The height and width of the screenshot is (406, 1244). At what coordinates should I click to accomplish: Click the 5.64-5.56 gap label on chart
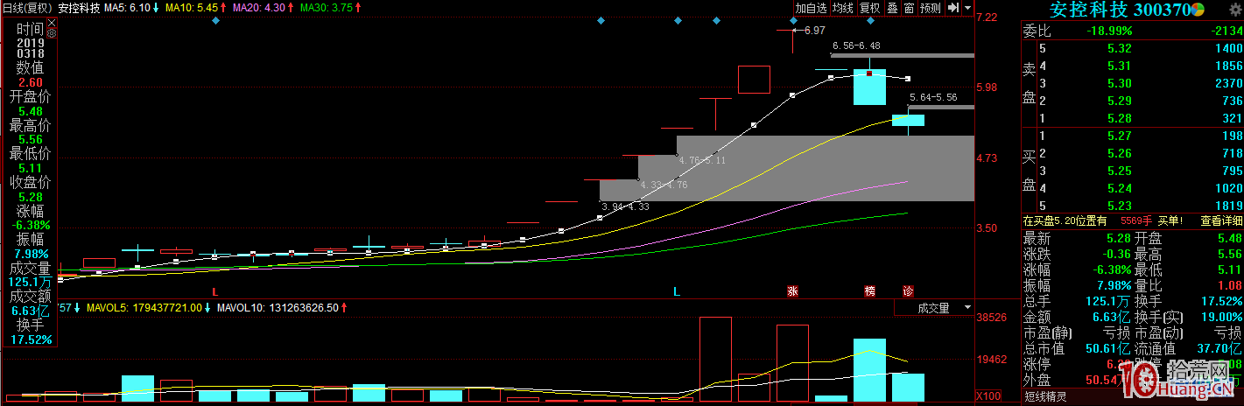(933, 97)
